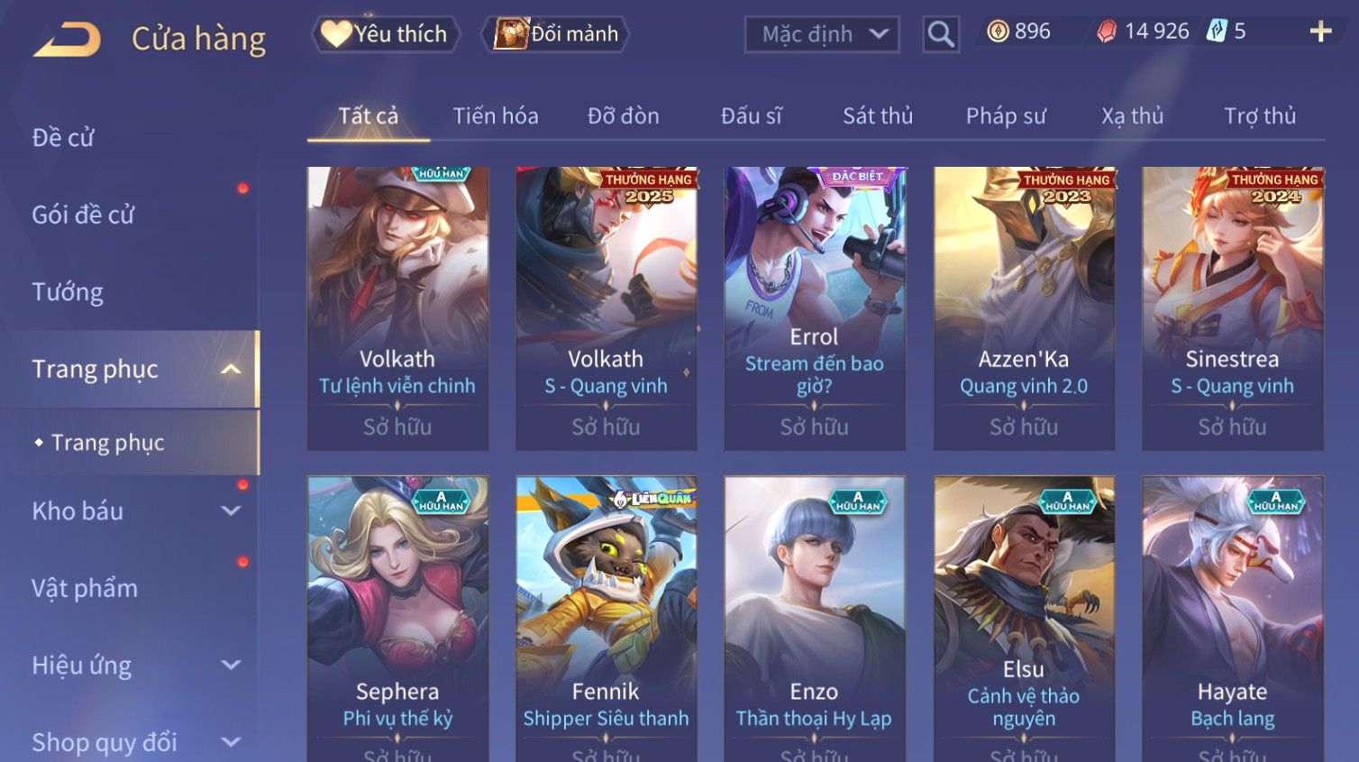Image resolution: width=1359 pixels, height=762 pixels.
Task: Switch to the Sát thủ tab
Action: coord(878,116)
